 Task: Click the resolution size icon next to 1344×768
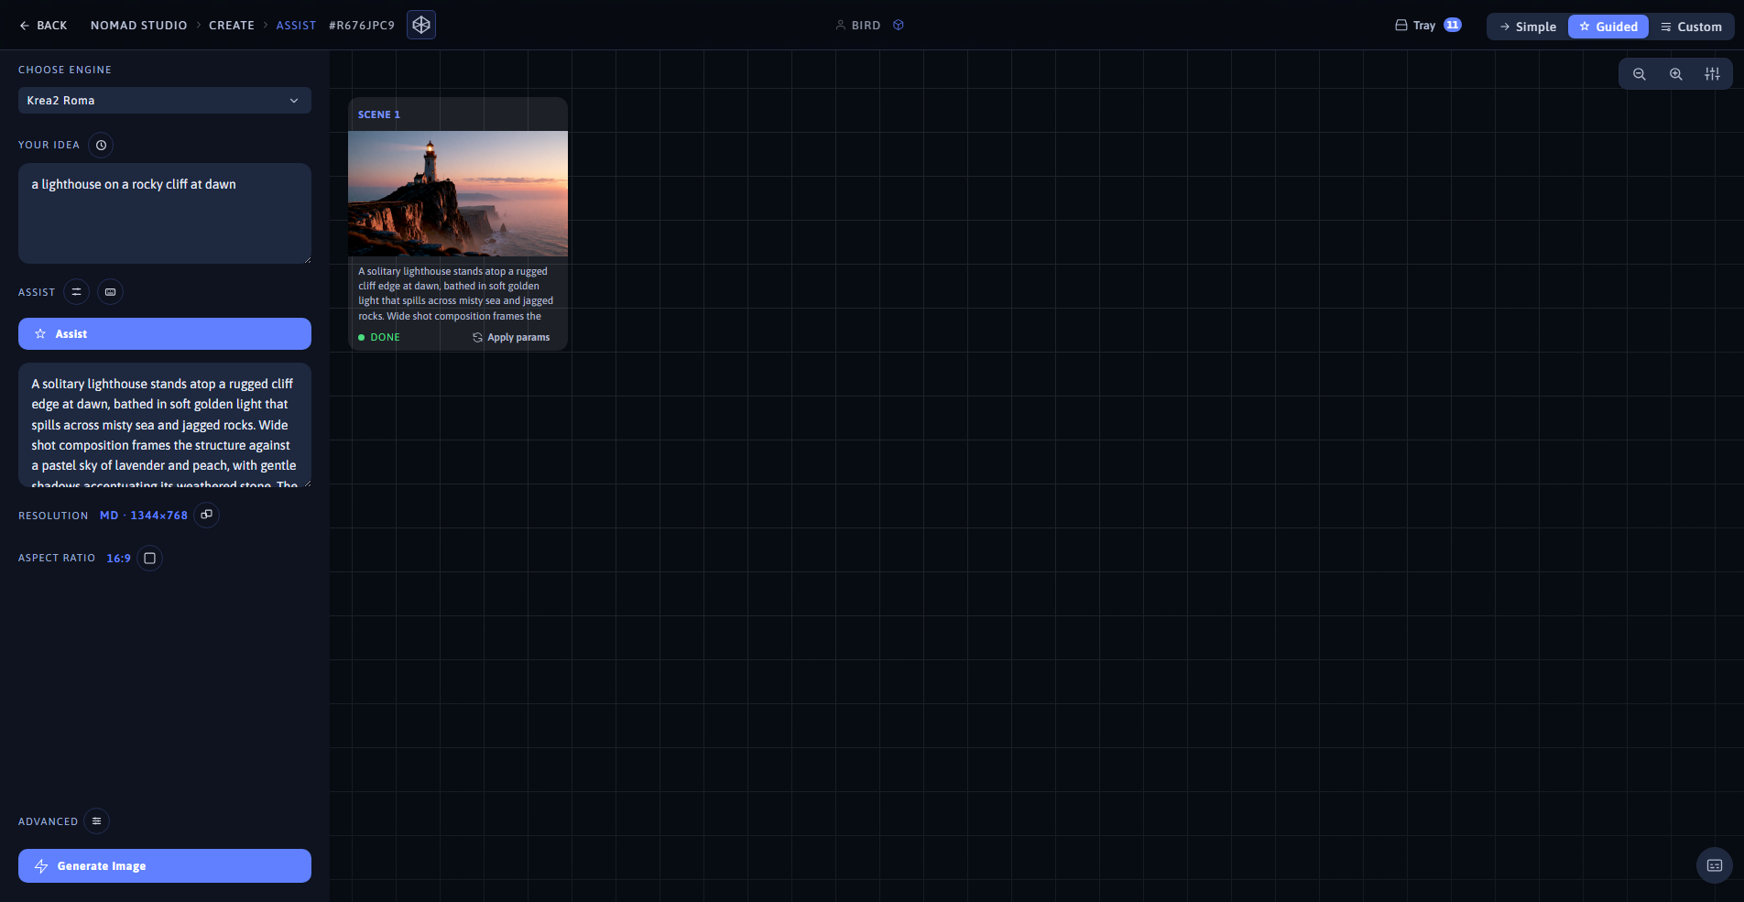tap(207, 515)
